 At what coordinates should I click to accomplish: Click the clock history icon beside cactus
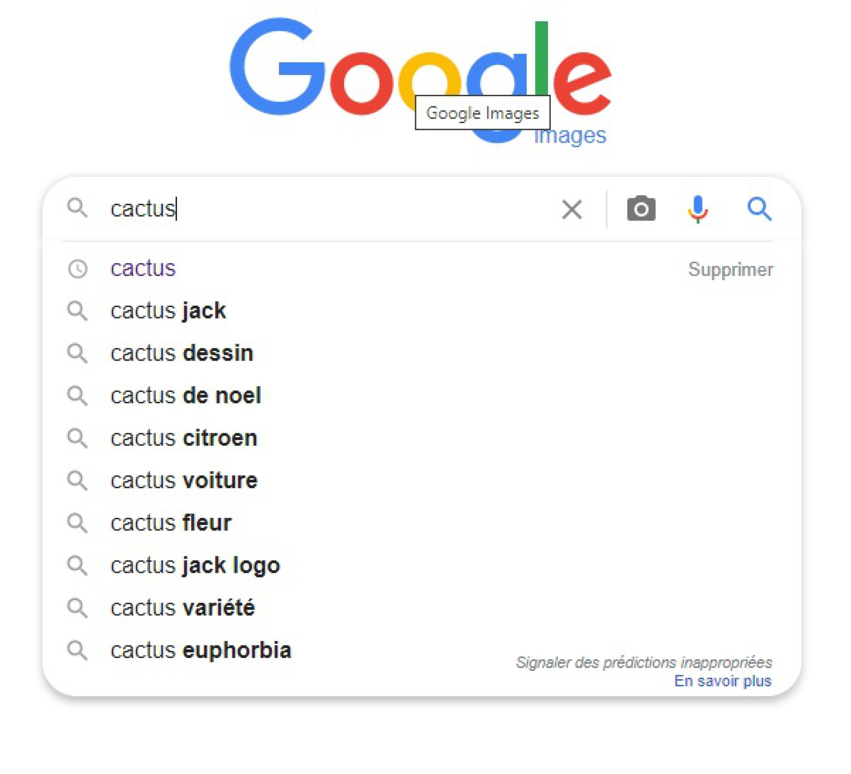coord(78,268)
